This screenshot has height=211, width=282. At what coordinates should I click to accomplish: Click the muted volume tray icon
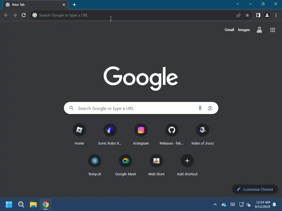pyautogui.click(x=248, y=204)
